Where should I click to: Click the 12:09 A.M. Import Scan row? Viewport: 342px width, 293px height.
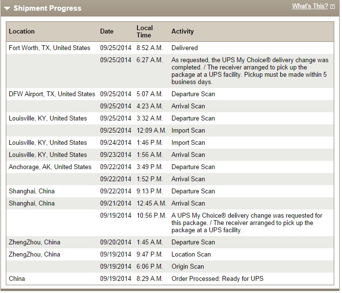[170, 130]
